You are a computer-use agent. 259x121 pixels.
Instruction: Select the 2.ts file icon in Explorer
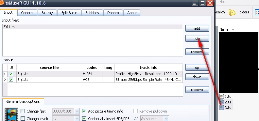222,102
